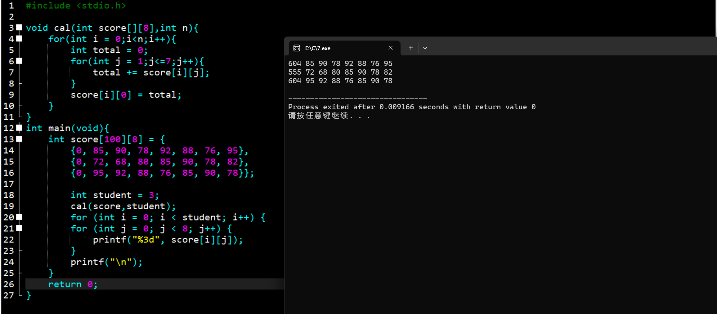Close the E:\C\7.exe terminal tab
Screen dimensions: 717x314
(x=391, y=48)
